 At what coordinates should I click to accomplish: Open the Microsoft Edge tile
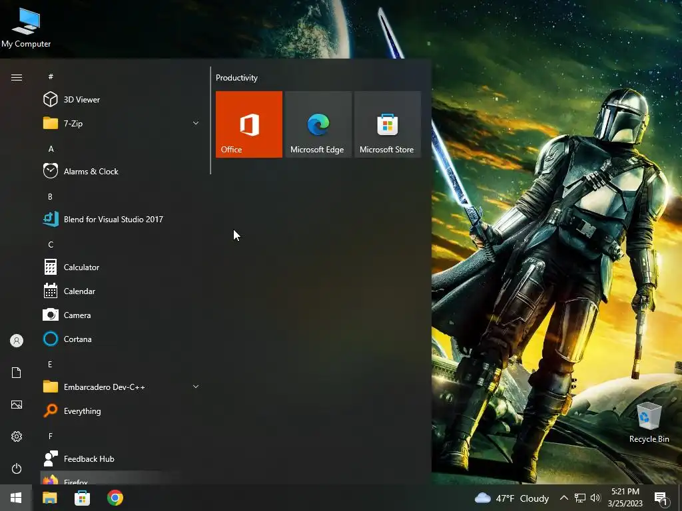318,124
